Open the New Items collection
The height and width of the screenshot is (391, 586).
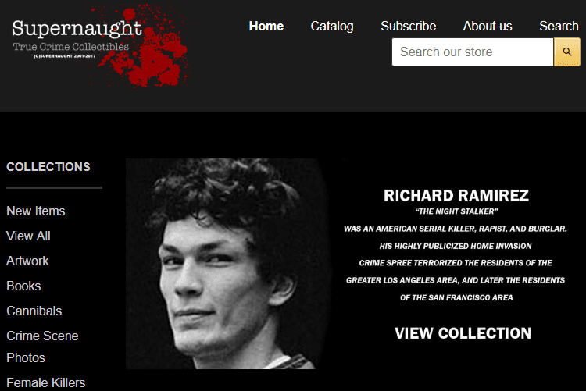(x=36, y=211)
